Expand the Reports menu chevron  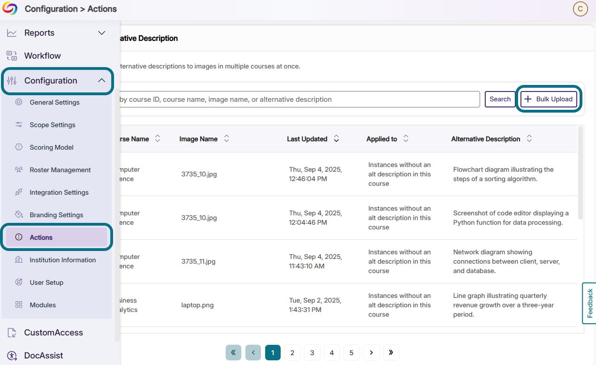[x=101, y=33]
